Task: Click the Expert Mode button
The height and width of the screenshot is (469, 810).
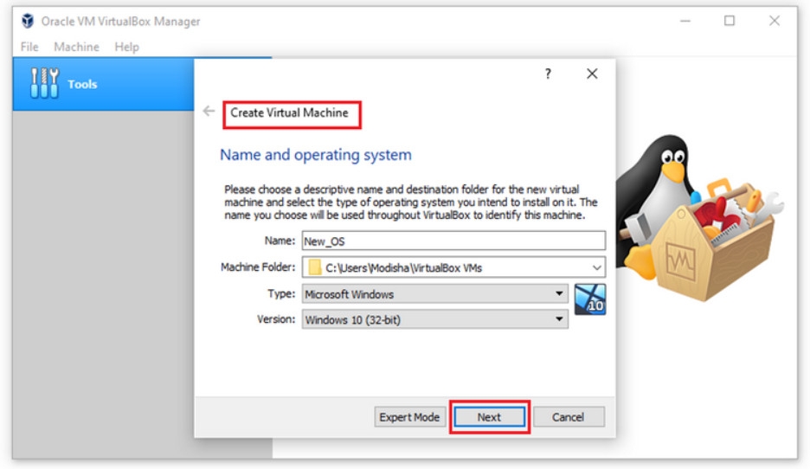Action: pyautogui.click(x=409, y=417)
